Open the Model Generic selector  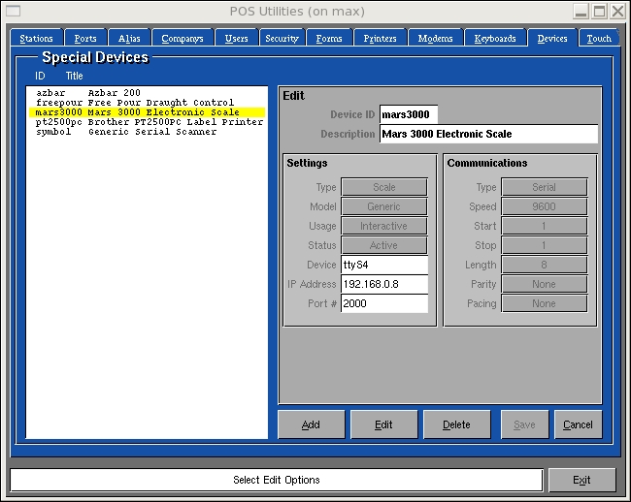pyautogui.click(x=383, y=206)
